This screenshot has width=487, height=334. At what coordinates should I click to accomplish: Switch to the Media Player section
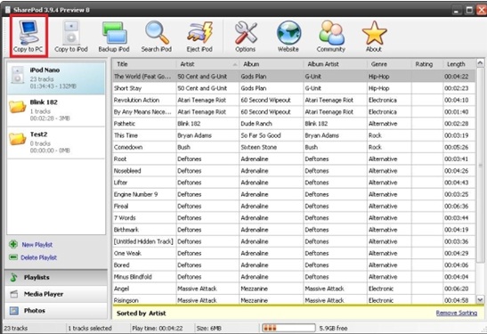(56, 294)
